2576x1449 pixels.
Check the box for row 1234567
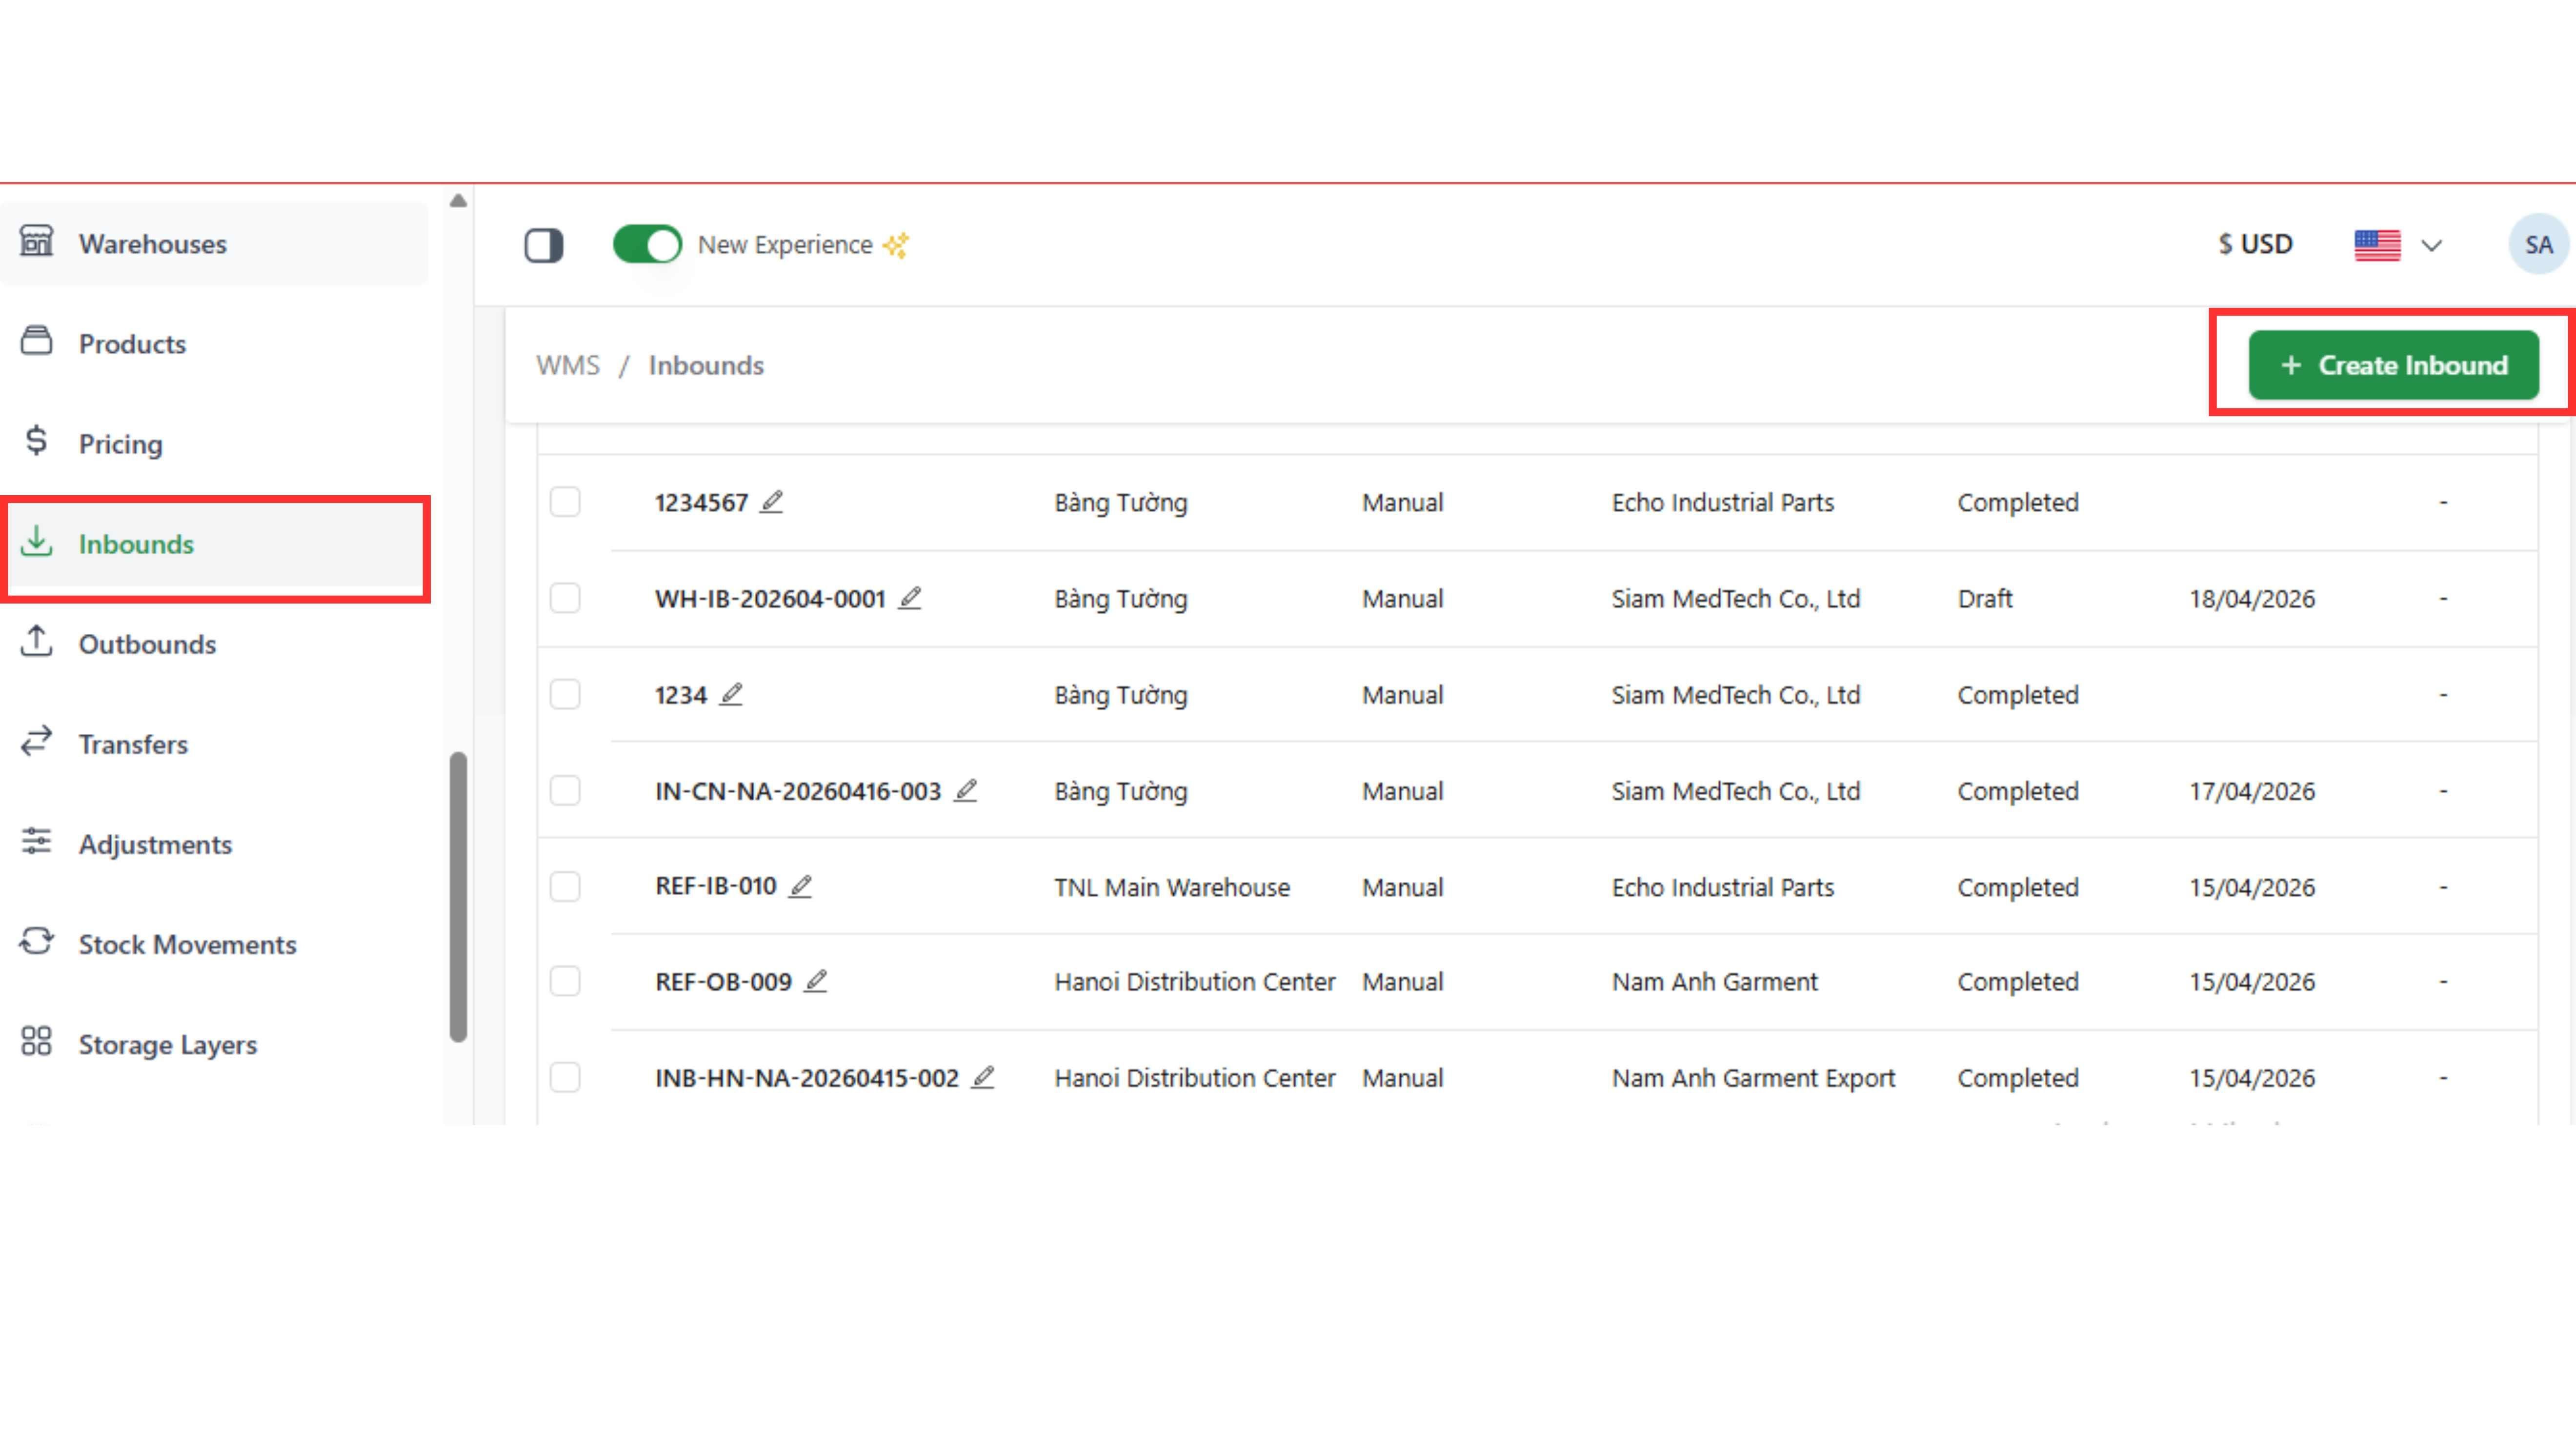(x=565, y=502)
